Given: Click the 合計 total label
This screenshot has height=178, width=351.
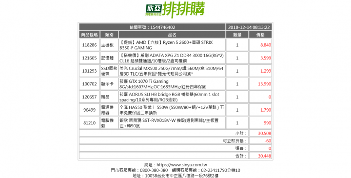Looking at the screenshot, I should [241, 156].
